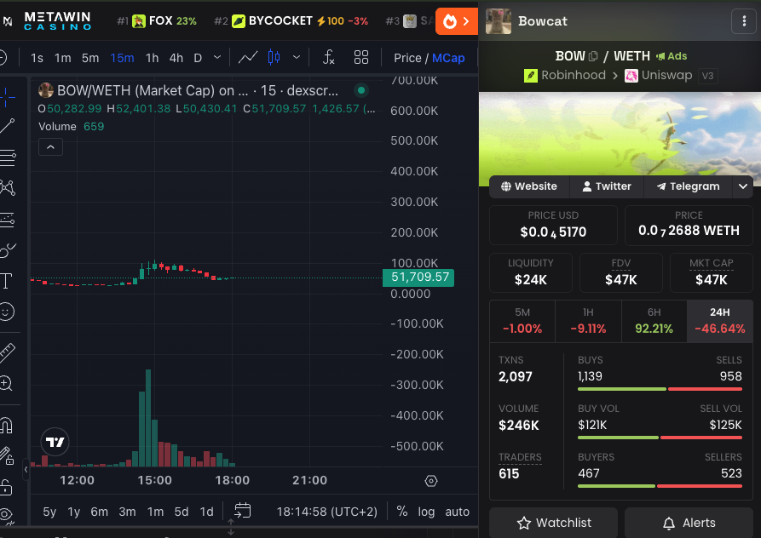Set chart range to 1d
This screenshot has height=538, width=761.
[x=207, y=512]
